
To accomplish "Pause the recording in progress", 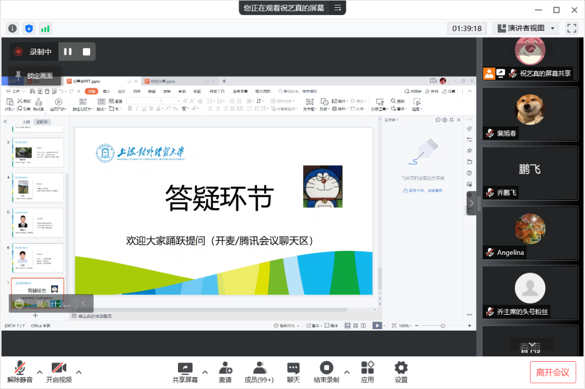I will pyautogui.click(x=68, y=52).
